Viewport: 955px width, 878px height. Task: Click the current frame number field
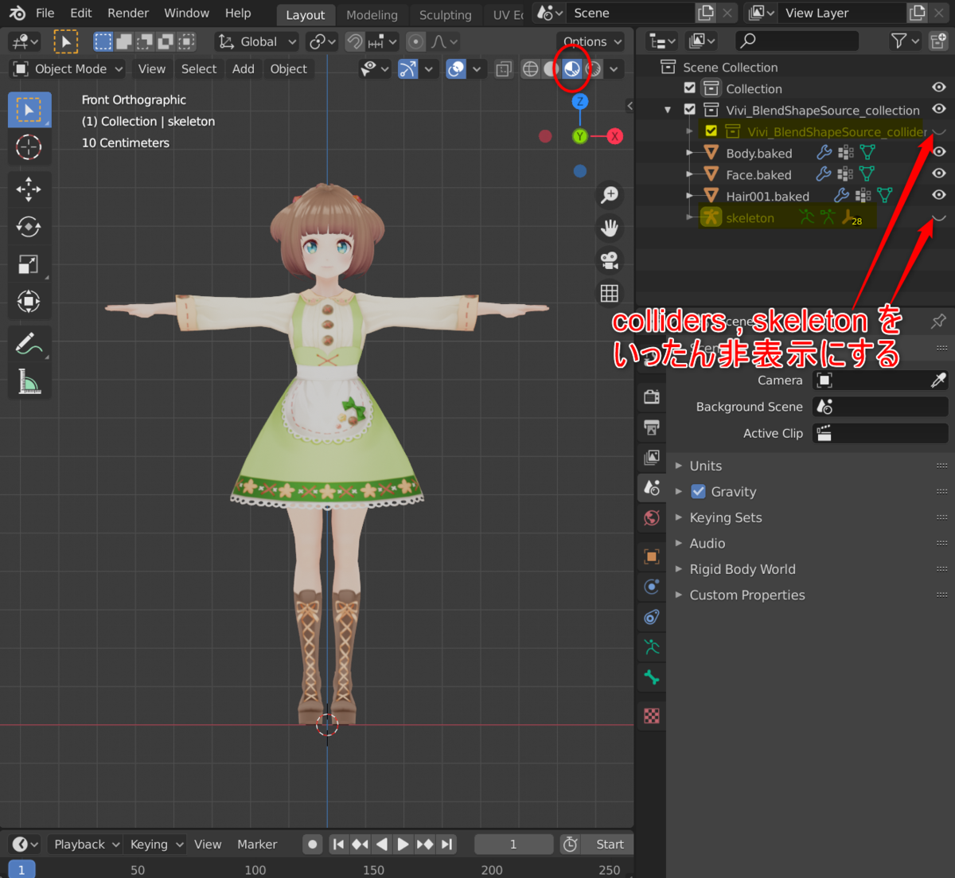(513, 845)
